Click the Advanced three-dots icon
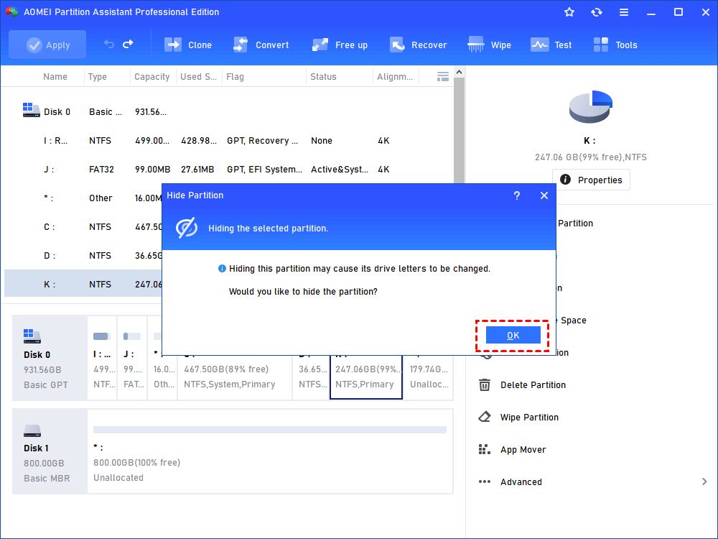 point(485,482)
